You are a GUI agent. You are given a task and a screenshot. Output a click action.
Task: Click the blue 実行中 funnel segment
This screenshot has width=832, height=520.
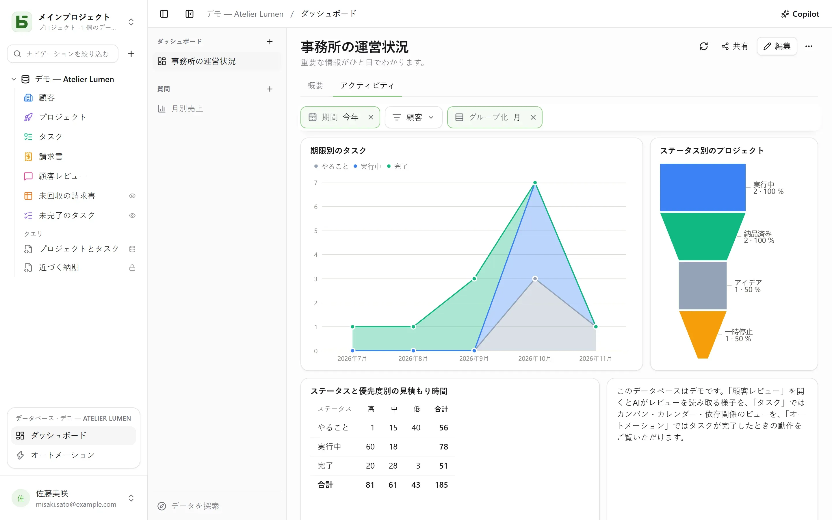click(x=702, y=187)
